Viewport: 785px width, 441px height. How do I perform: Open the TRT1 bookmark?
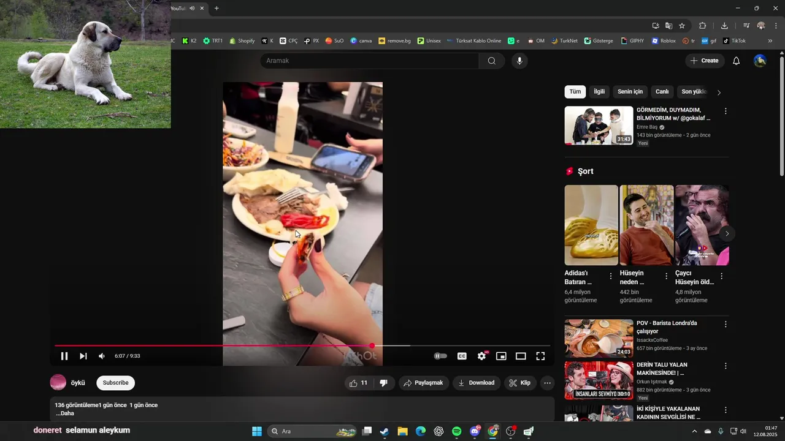213,41
